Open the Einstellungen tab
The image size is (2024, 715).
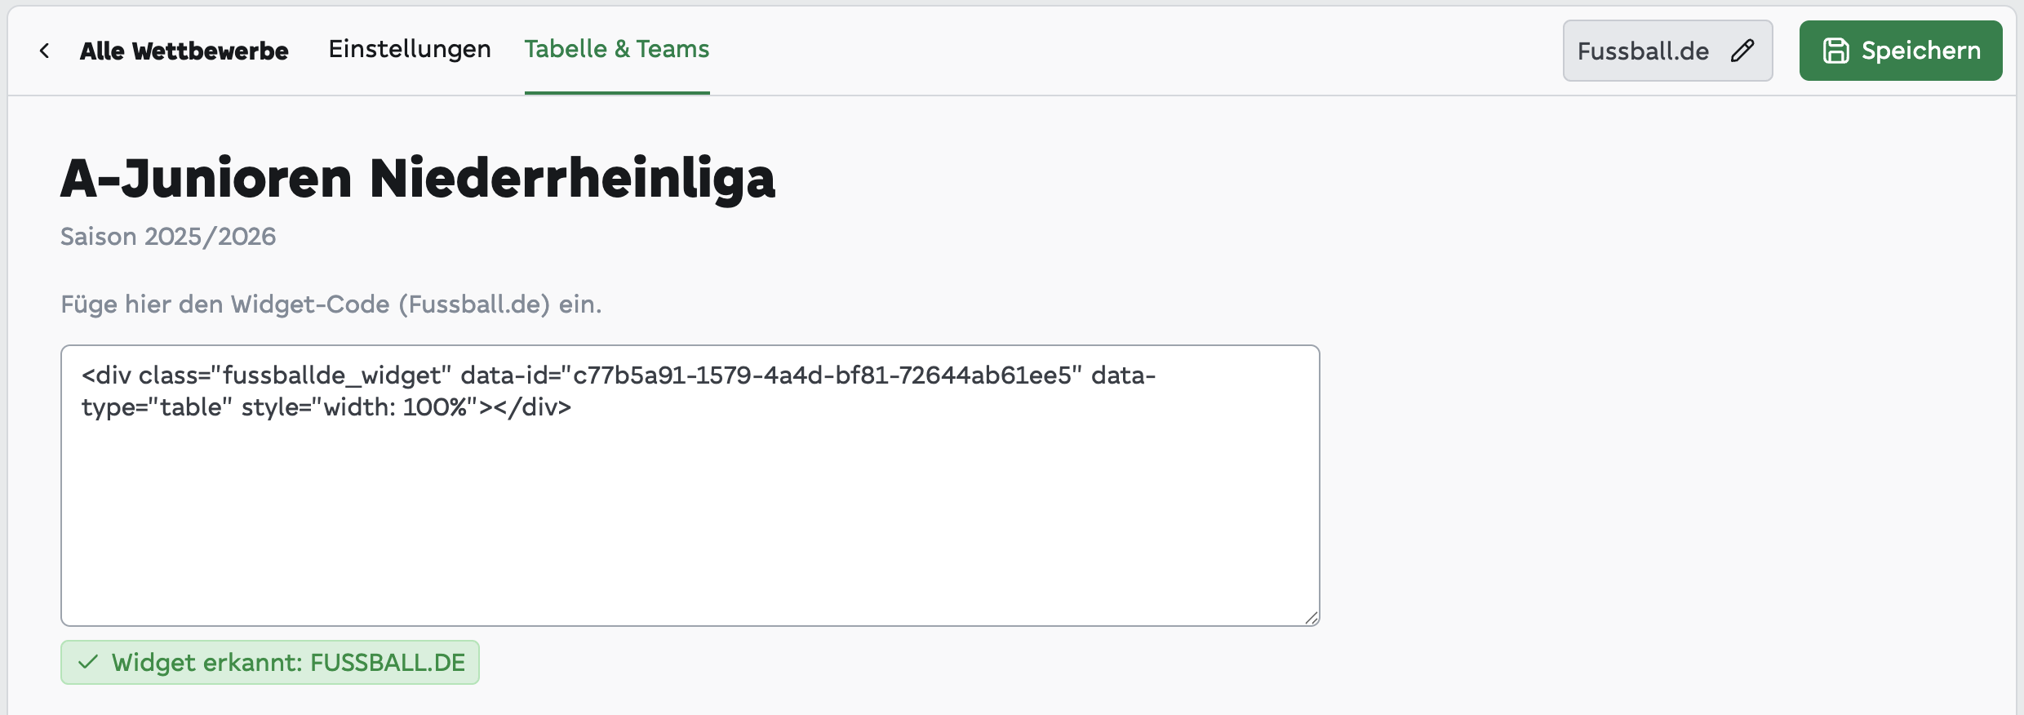tap(410, 49)
